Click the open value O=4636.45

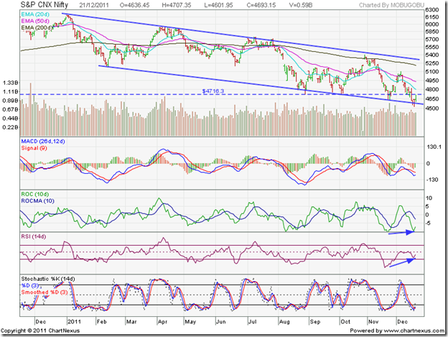pyautogui.click(x=134, y=5)
